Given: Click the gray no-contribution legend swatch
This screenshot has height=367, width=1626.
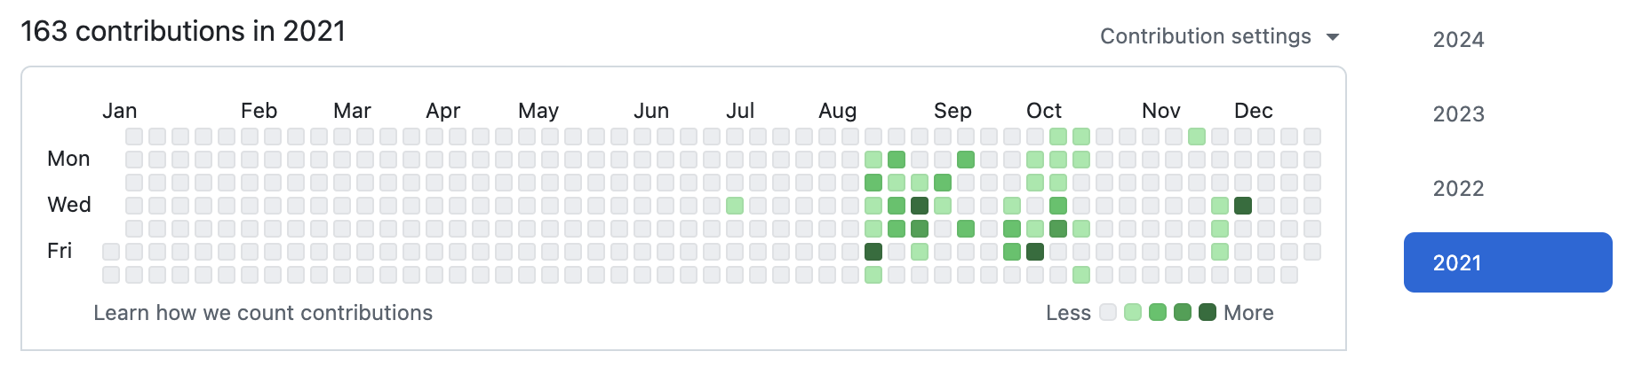Looking at the screenshot, I should [1108, 312].
